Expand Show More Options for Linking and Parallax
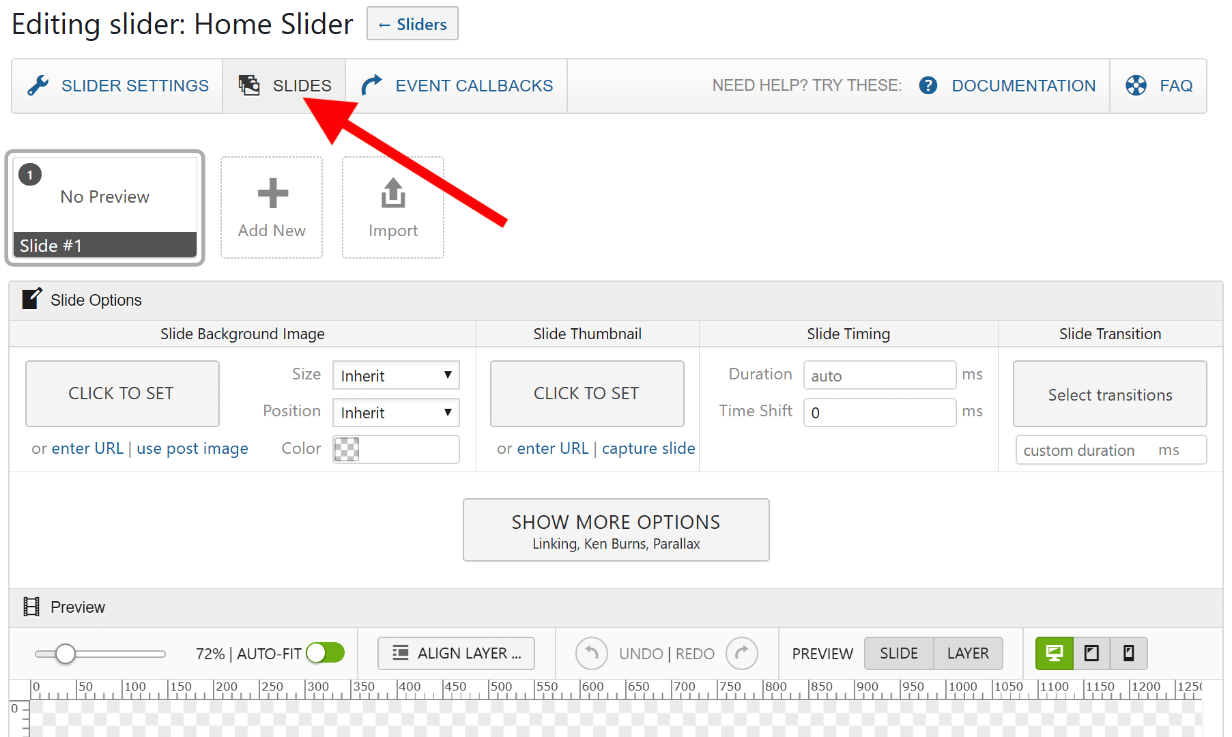This screenshot has height=737, width=1232. [615, 530]
